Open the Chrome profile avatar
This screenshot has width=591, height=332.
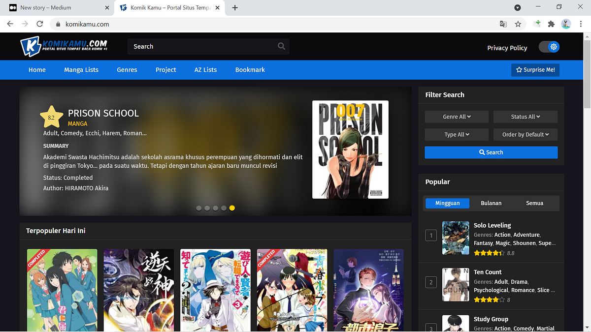566,24
